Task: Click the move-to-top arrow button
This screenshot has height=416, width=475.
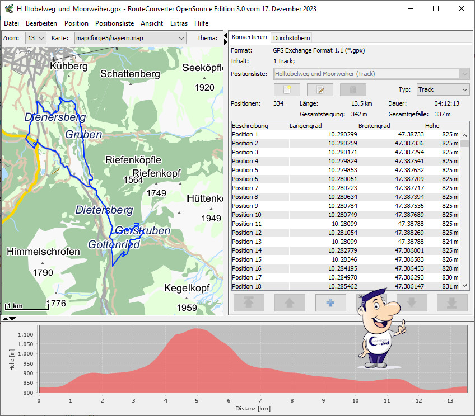Action: [249, 302]
